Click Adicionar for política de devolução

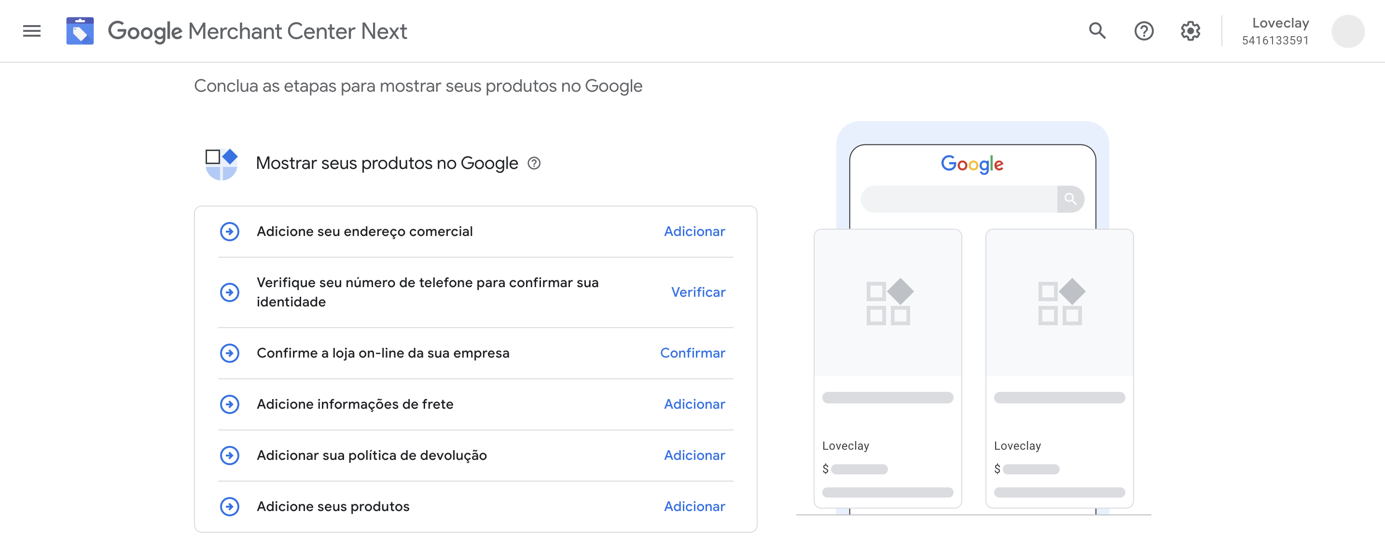coord(694,455)
